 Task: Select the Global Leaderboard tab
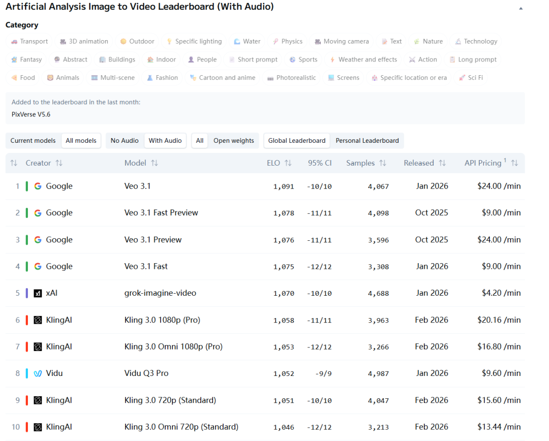point(296,141)
